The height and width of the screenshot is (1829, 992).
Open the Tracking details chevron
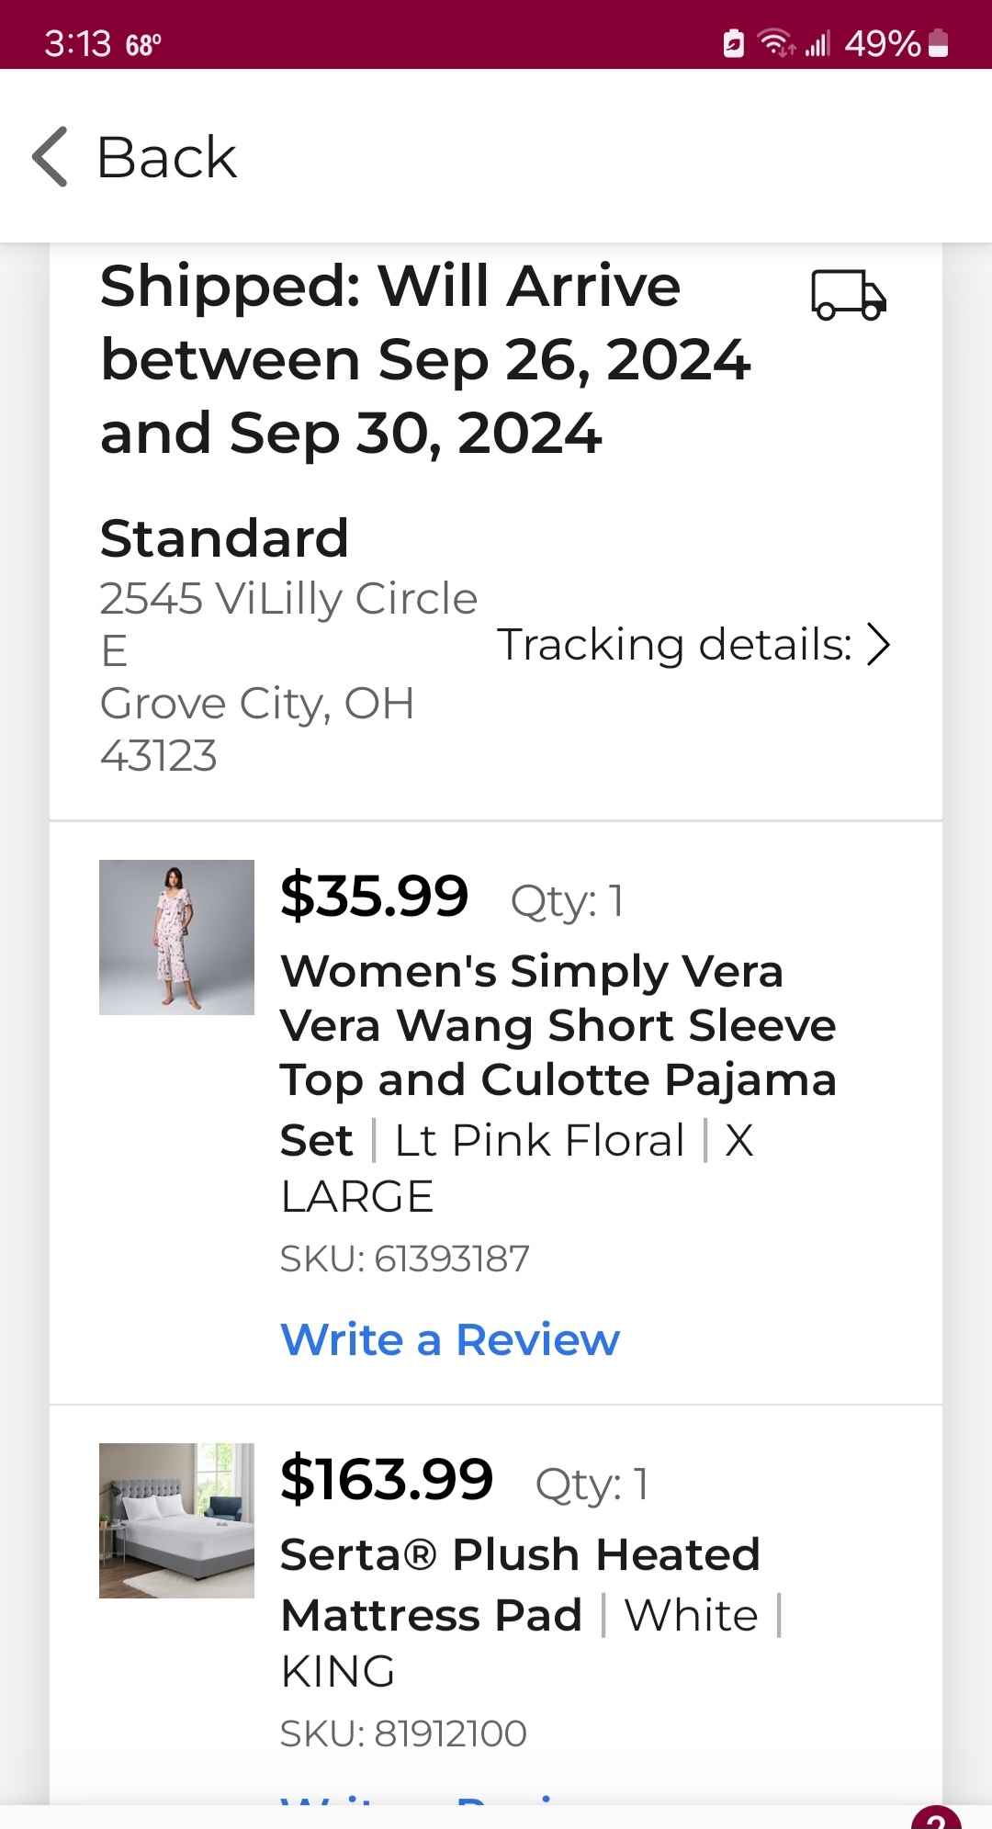tap(879, 644)
